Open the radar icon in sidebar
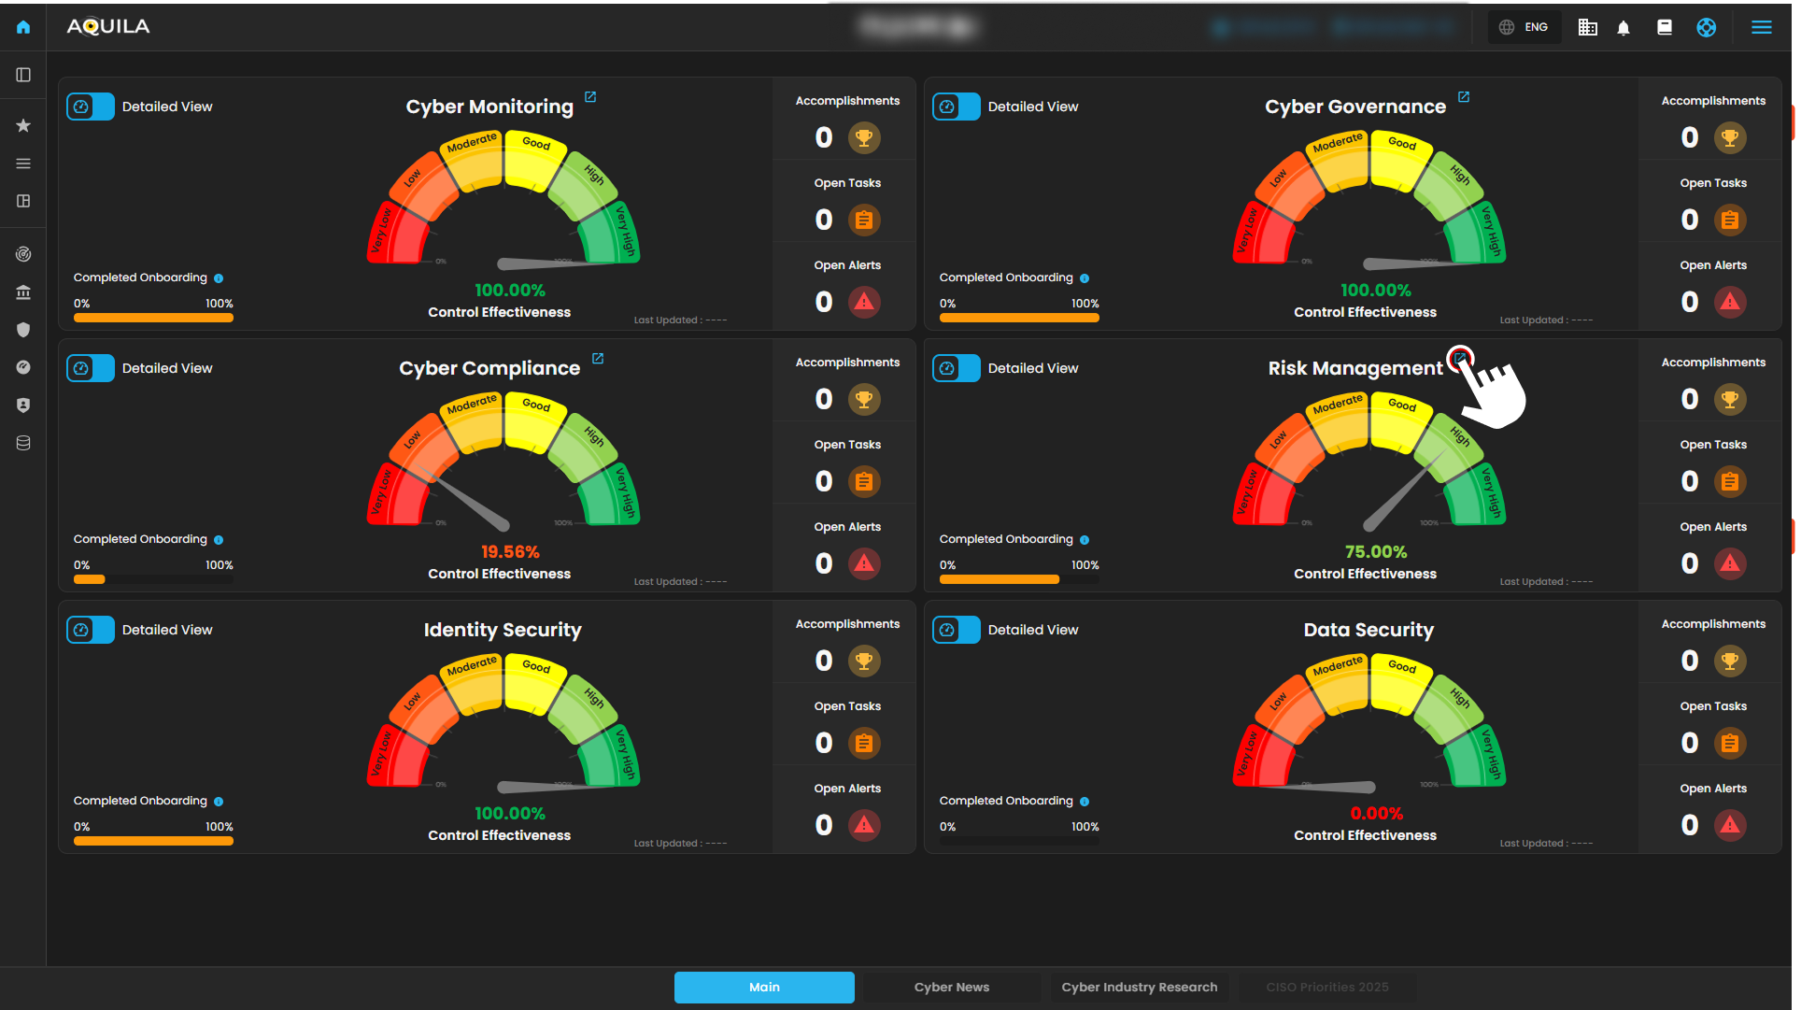 [x=23, y=254]
